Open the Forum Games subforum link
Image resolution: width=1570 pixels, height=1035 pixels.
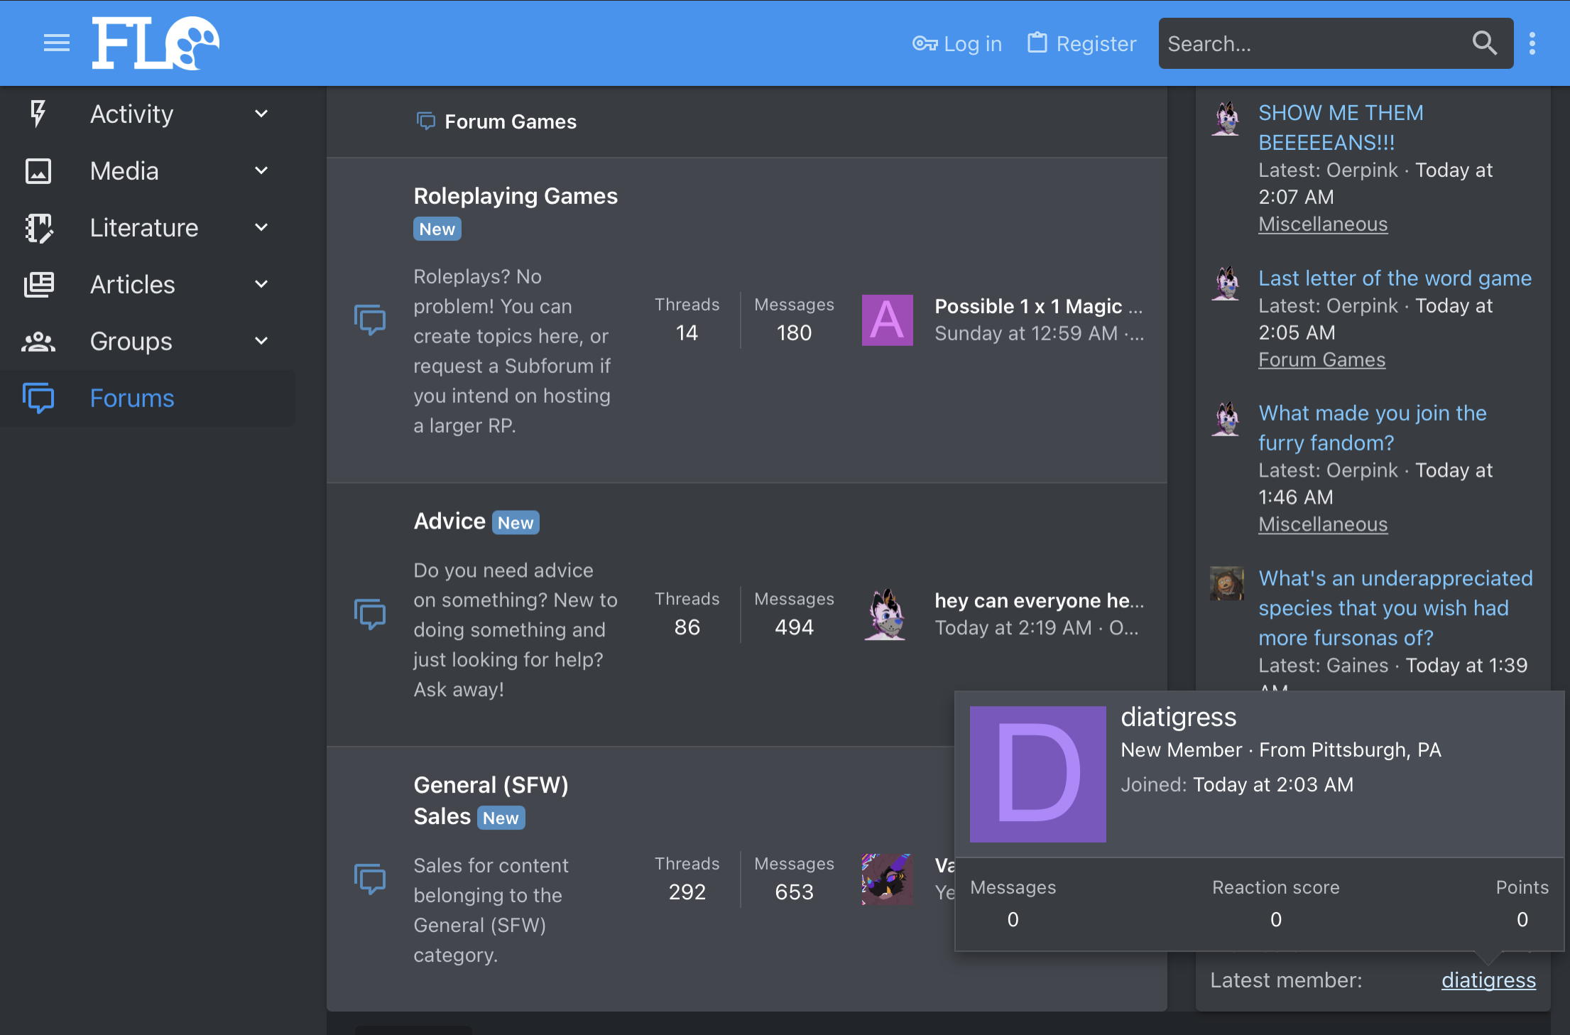(511, 121)
